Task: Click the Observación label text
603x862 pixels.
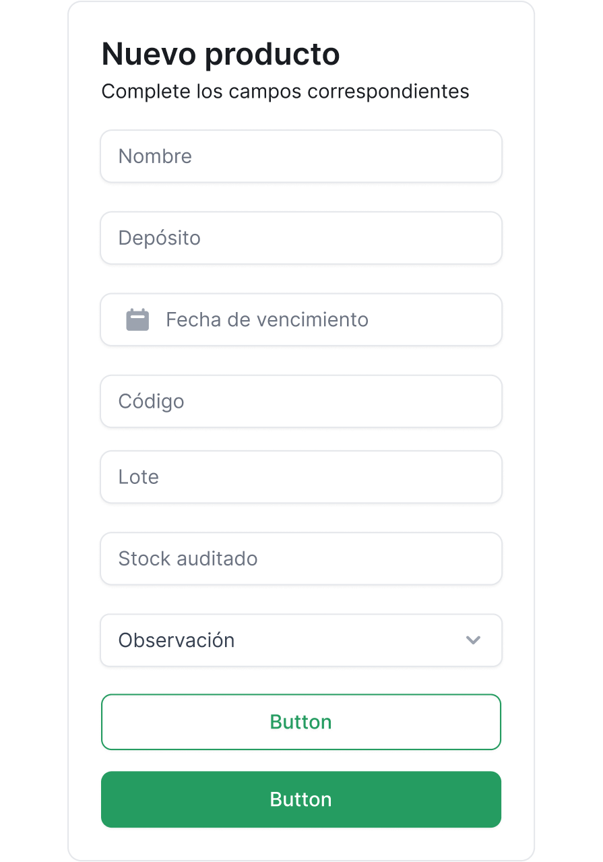Action: [x=177, y=640]
